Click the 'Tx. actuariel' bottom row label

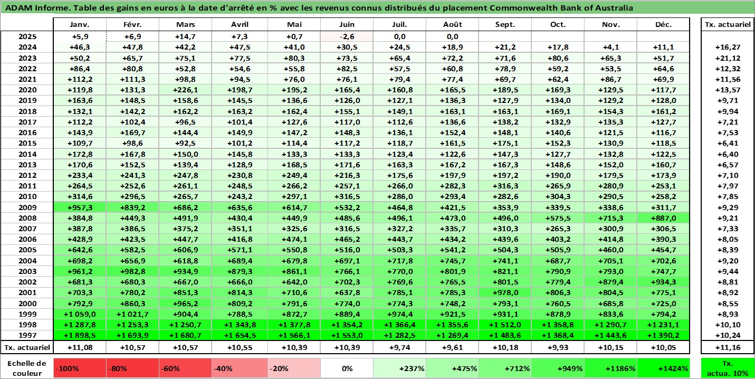(27, 347)
